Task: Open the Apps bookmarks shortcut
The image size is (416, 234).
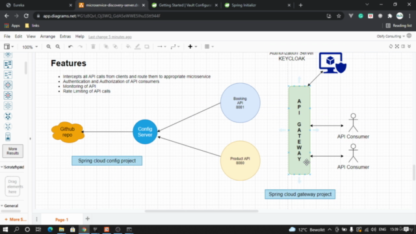Action: pyautogui.click(x=12, y=25)
